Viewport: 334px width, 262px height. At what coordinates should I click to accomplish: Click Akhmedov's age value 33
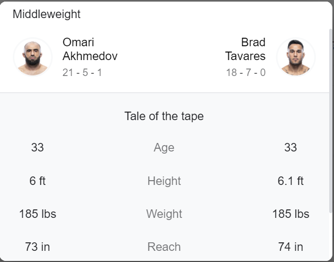[37, 147]
